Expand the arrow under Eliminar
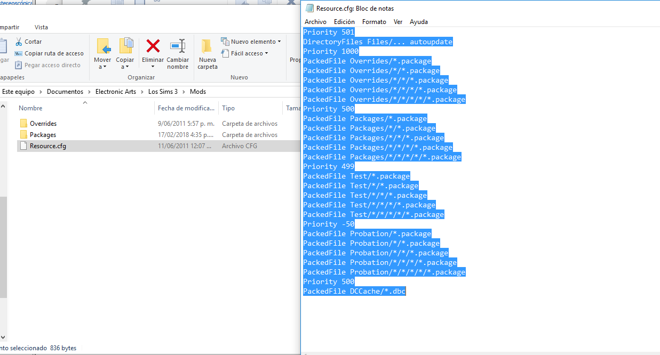Screen dimensions: 660x355 [153, 67]
